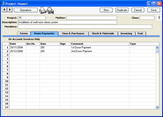The image size is (163, 117).
Task: Click Sum 200 in row 1
Action: 42,47
